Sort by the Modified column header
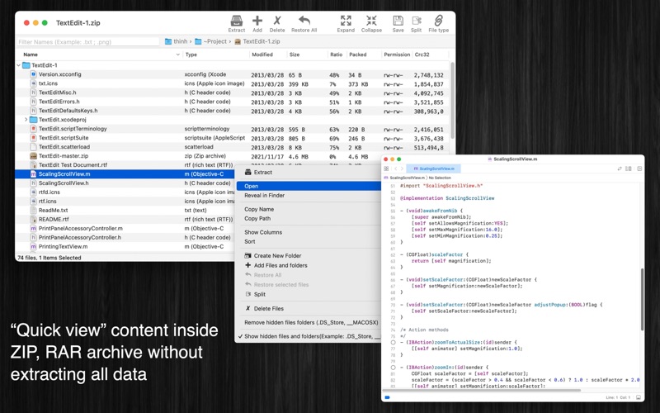Viewport: 660px width, 413px height. pyautogui.click(x=268, y=55)
